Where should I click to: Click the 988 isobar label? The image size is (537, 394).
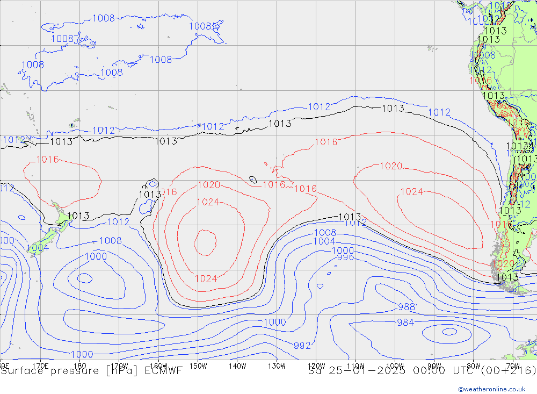[x=407, y=307]
